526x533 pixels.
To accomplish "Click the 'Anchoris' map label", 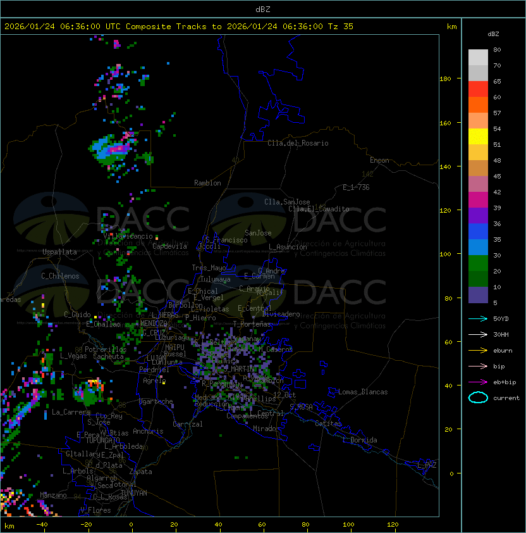I will 148,431.
